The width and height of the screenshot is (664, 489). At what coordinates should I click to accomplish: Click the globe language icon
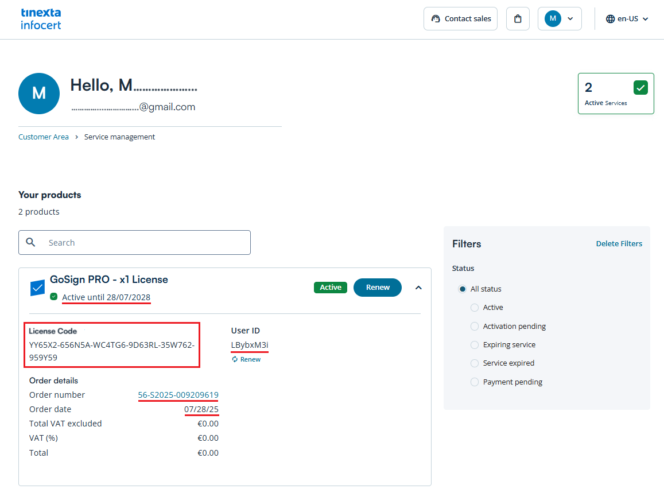pyautogui.click(x=610, y=19)
